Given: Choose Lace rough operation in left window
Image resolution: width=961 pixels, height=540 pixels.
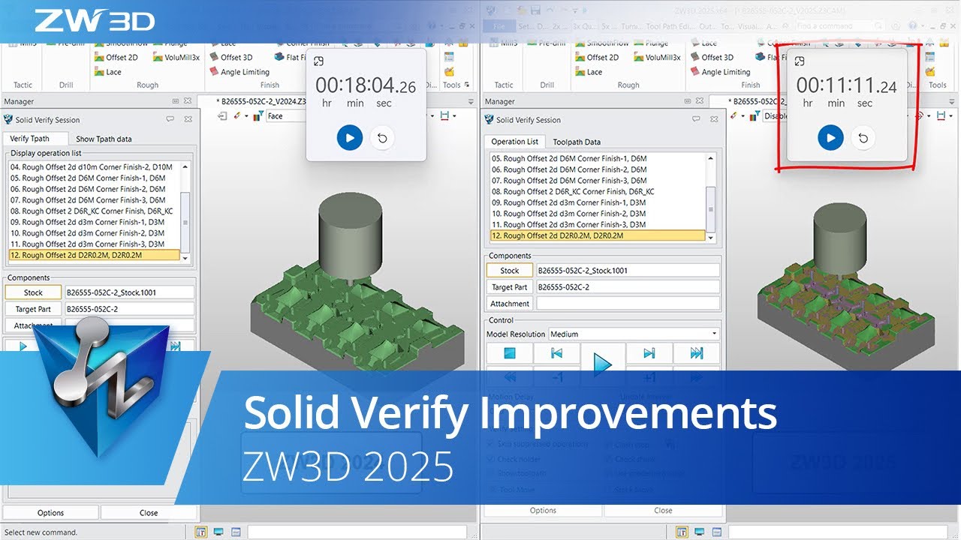Looking at the screenshot, I should pos(107,72).
